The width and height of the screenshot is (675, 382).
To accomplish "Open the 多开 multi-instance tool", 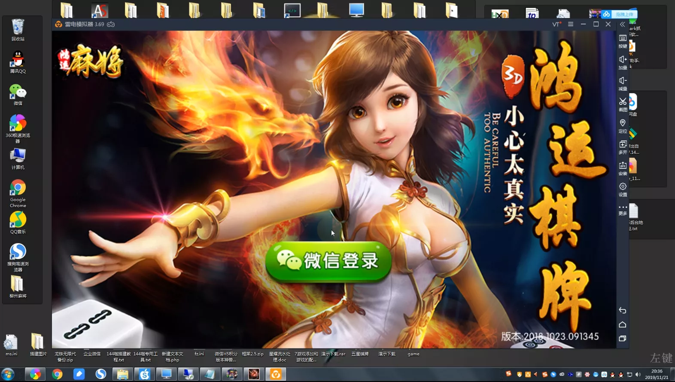I will point(623,147).
